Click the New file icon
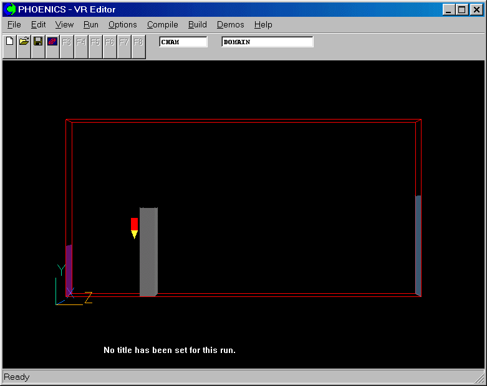This screenshot has width=487, height=386. click(x=9, y=42)
